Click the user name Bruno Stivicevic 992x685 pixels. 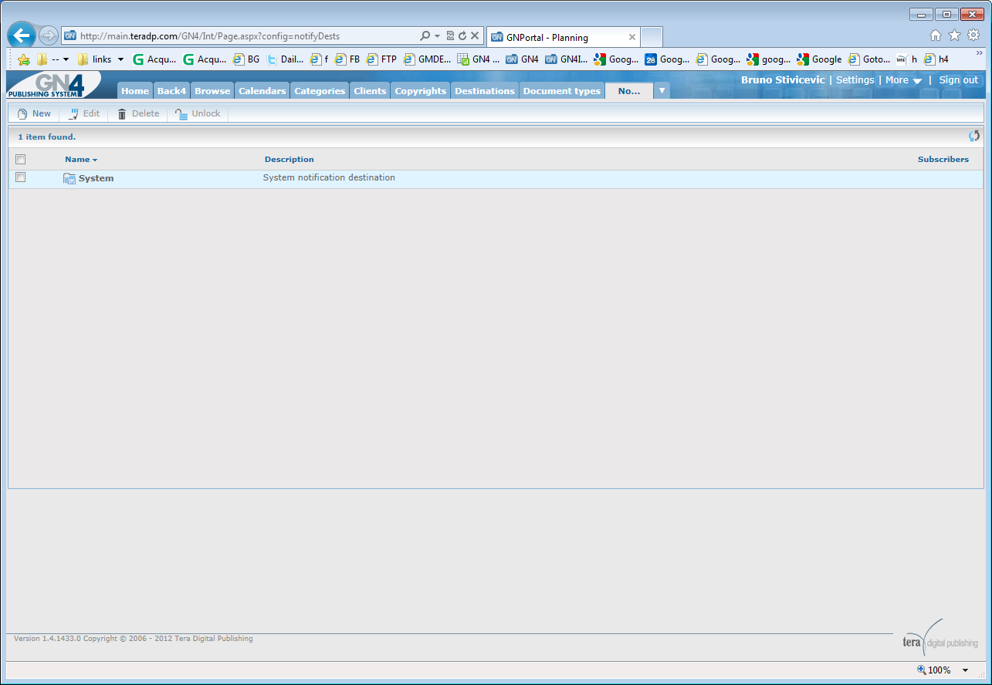[x=783, y=80]
